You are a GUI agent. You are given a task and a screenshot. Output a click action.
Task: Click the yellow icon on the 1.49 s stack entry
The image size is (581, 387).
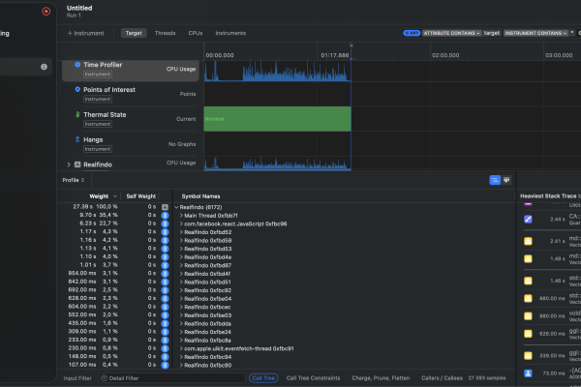point(528,259)
